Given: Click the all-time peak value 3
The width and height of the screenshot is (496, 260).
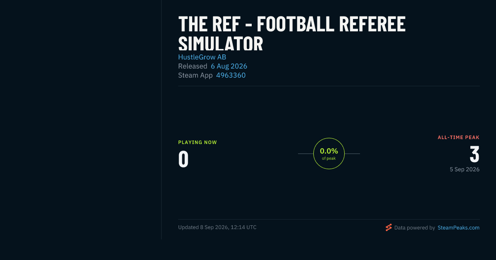Looking at the screenshot, I should click(x=475, y=154).
